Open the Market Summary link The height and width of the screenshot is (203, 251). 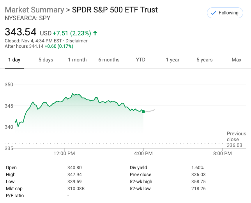coord(34,10)
